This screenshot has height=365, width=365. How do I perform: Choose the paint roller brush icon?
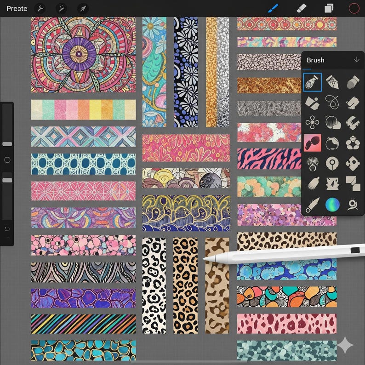coord(353,103)
